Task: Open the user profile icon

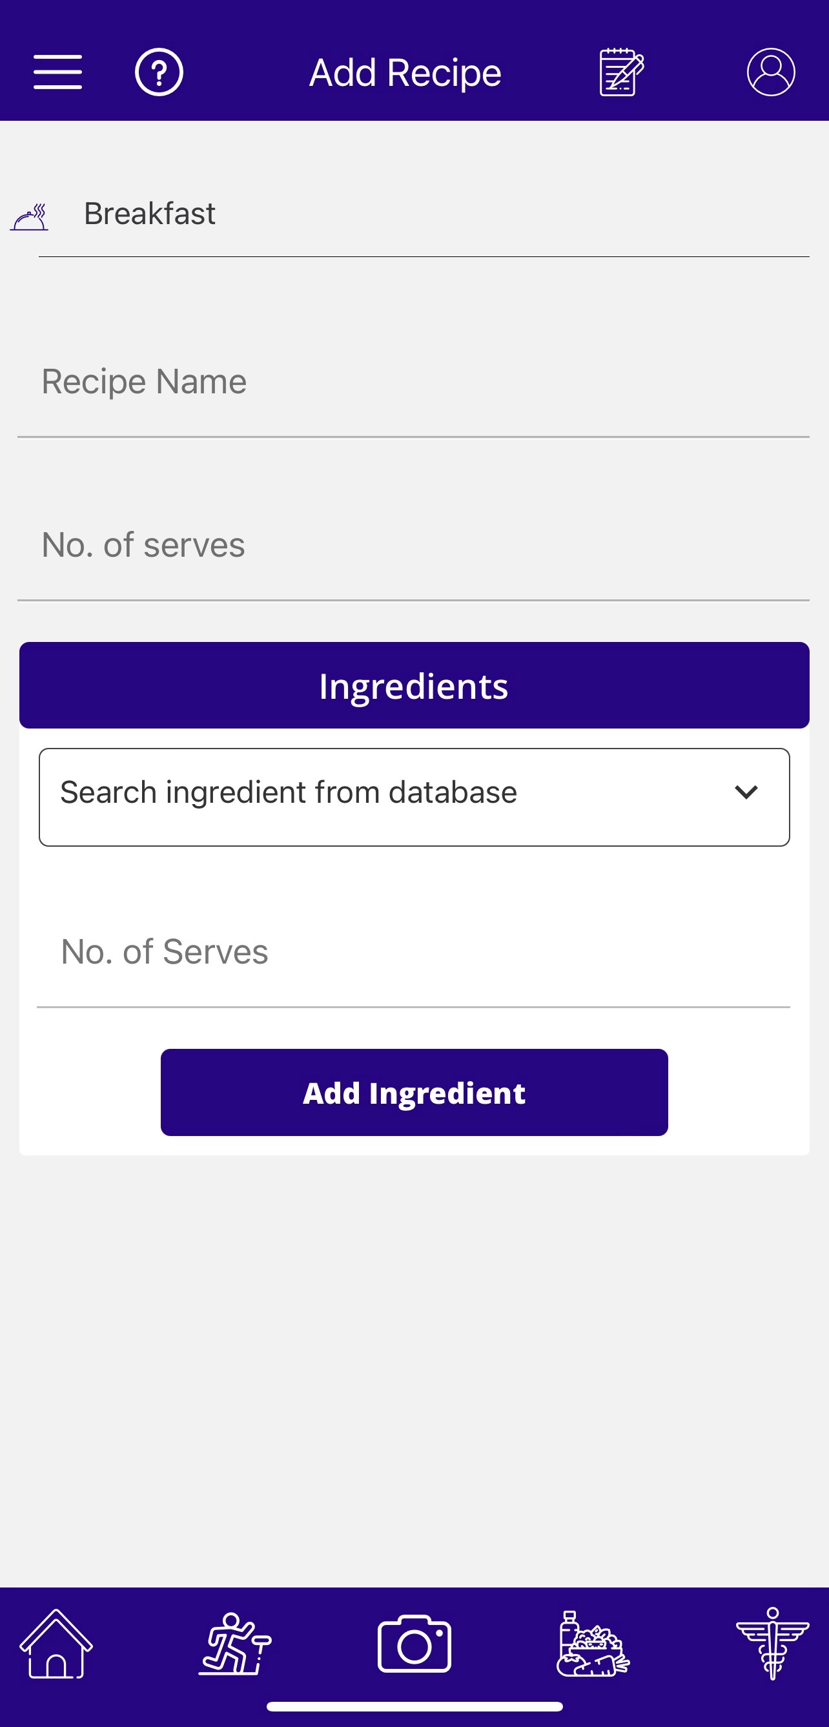Action: tap(771, 72)
